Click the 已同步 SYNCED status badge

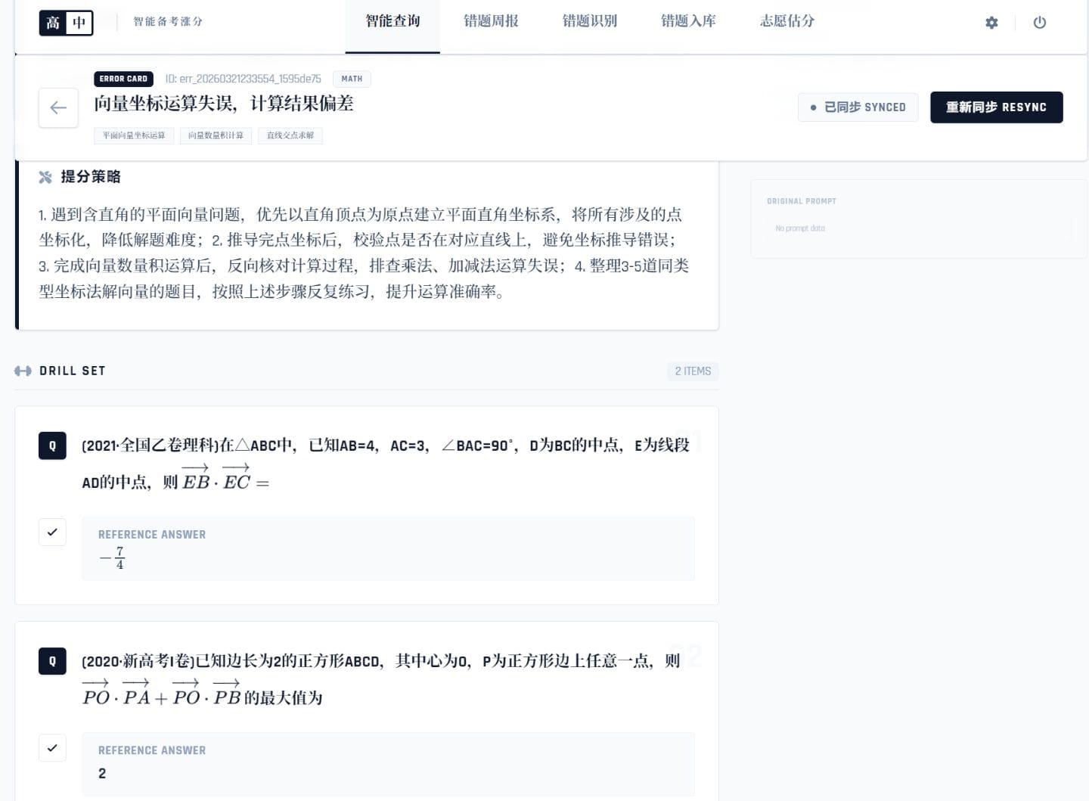(x=858, y=107)
